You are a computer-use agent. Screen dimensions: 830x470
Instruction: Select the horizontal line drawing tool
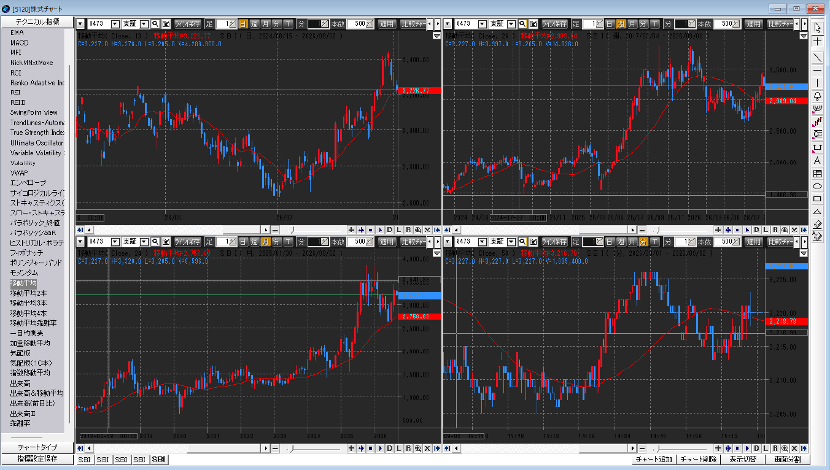click(x=817, y=70)
